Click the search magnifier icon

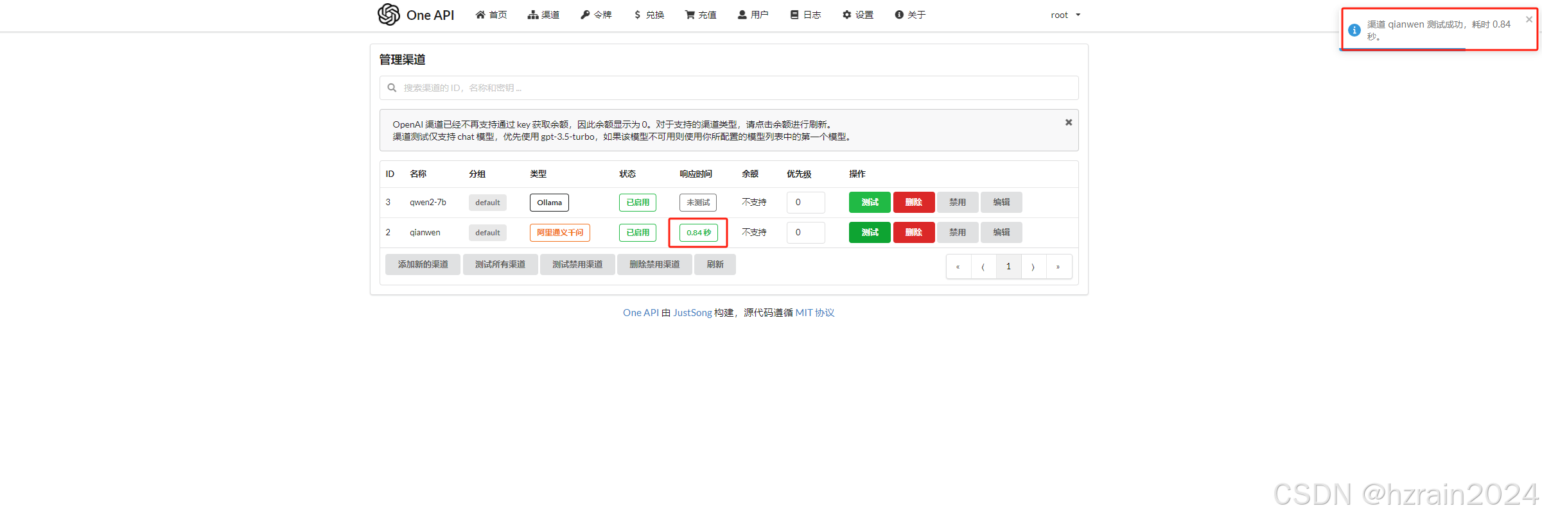392,88
